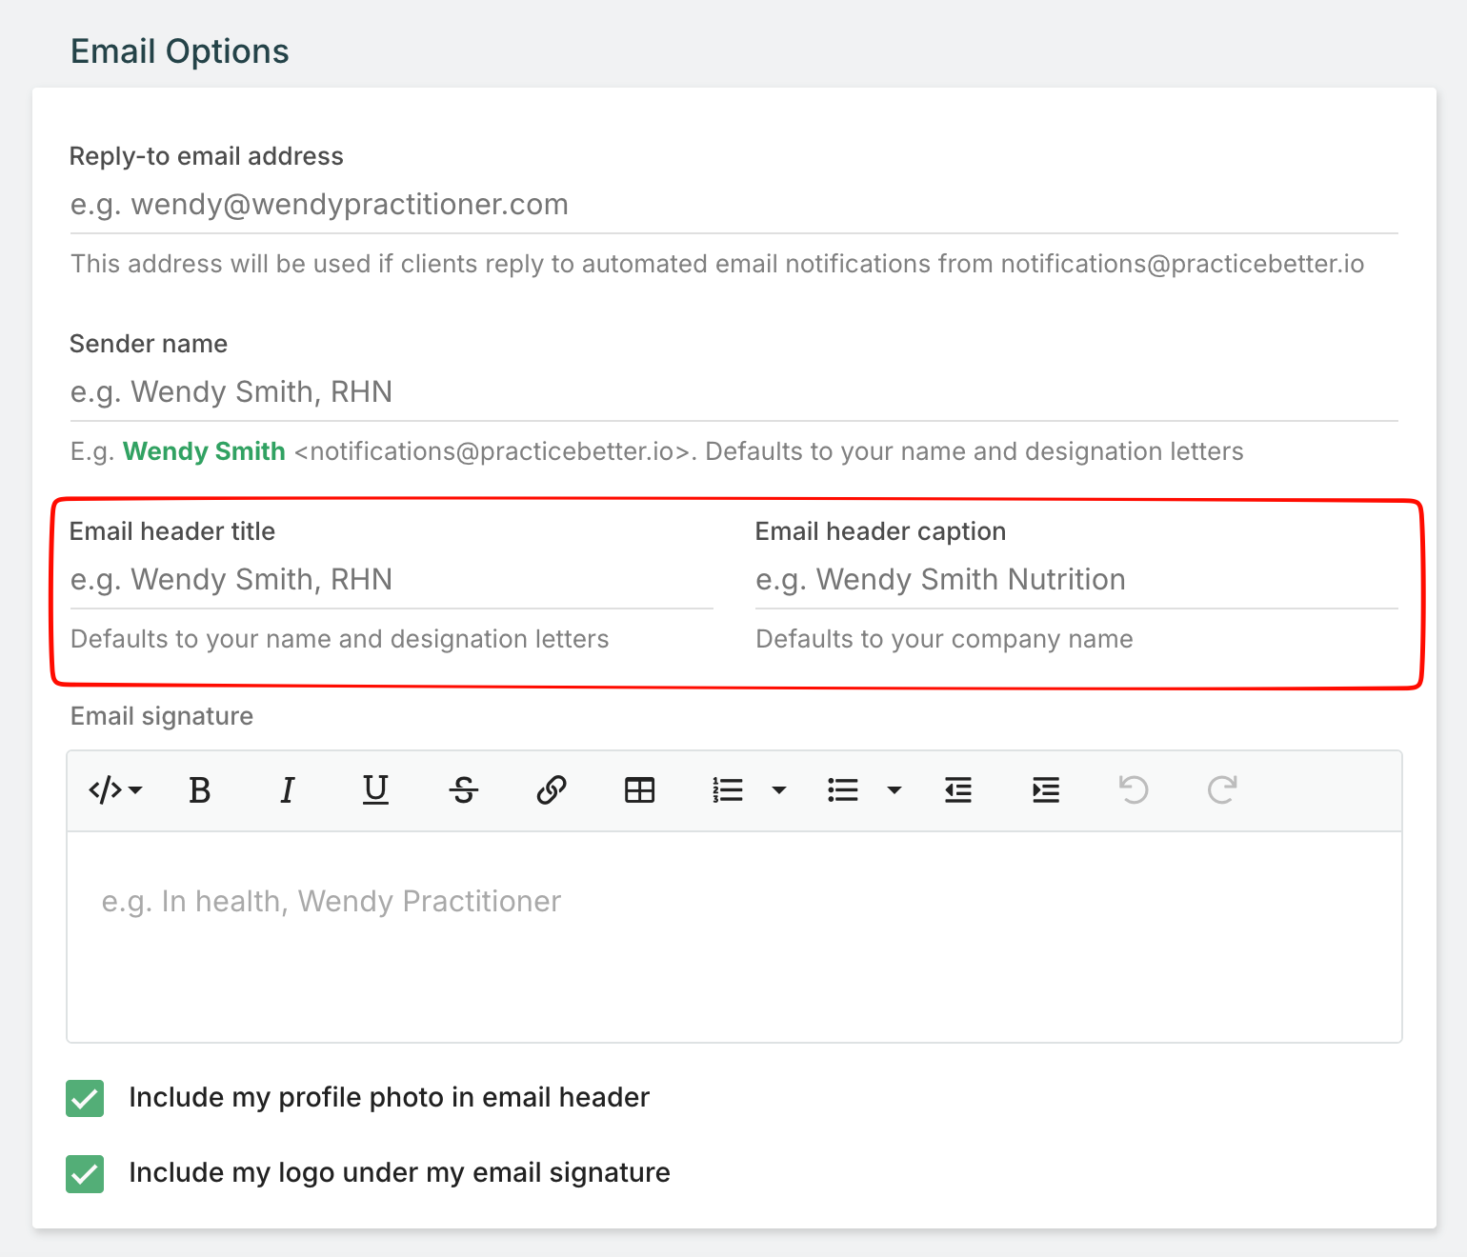Uncheck include profile photo in email header

click(86, 1098)
